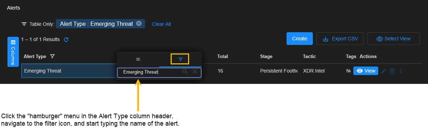Open the three-dot more actions menu
The image size is (428, 132).
(401, 71)
